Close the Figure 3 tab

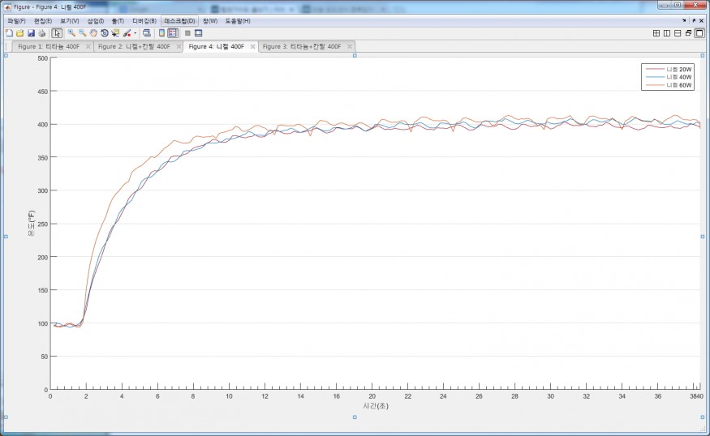pyautogui.click(x=349, y=46)
